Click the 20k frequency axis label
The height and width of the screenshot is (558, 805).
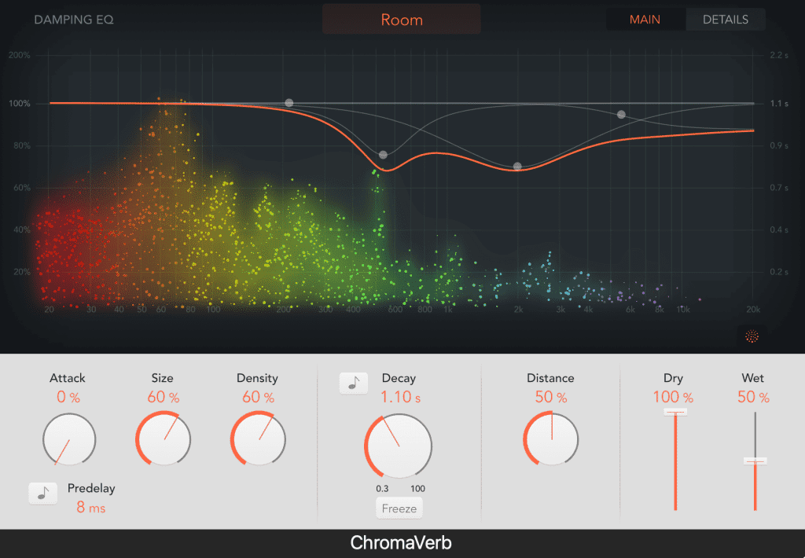(x=753, y=309)
